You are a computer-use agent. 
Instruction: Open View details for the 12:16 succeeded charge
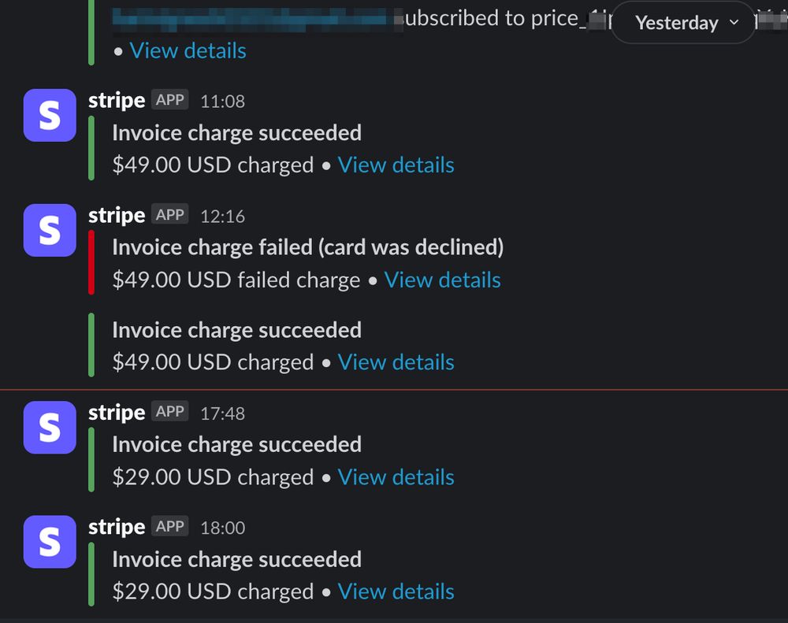click(x=396, y=362)
